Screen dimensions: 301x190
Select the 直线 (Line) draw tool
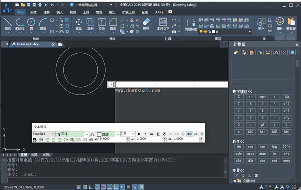click(x=8, y=24)
